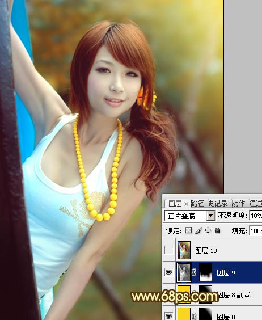
Task: Click mask link icon on 图层 9
Action: pyautogui.click(x=194, y=272)
